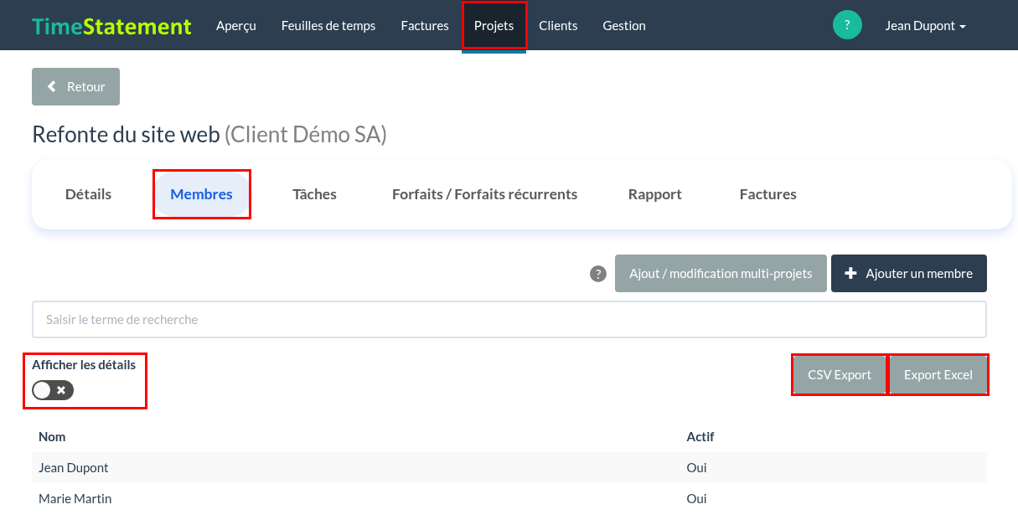Click the Oui value for Marie Martin
The width and height of the screenshot is (1018, 530).
pyautogui.click(x=696, y=499)
